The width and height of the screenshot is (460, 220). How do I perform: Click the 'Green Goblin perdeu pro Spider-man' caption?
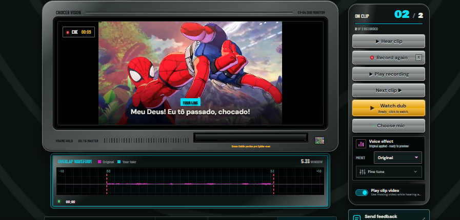(251, 146)
